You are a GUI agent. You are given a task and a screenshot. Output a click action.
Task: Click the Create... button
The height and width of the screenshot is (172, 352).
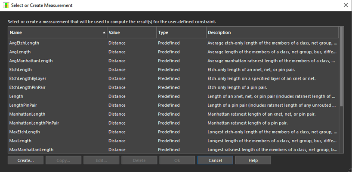tap(25, 160)
